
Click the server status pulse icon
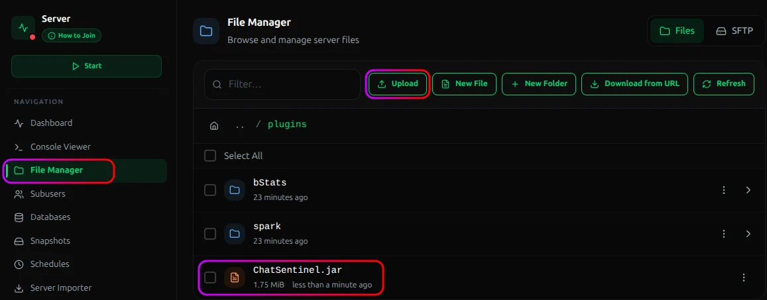coord(23,28)
